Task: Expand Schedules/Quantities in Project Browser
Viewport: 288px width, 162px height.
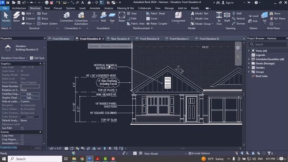Action: click(x=249, y=59)
